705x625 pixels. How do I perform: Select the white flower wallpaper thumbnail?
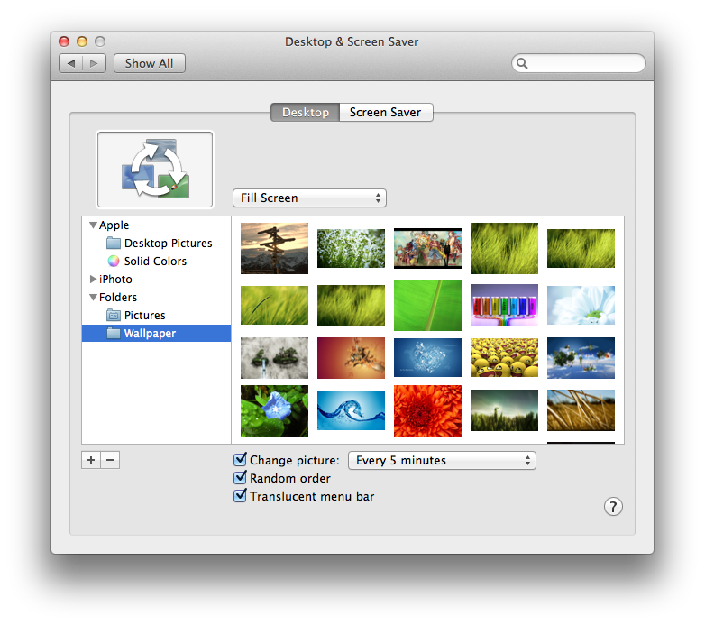pyautogui.click(x=581, y=306)
